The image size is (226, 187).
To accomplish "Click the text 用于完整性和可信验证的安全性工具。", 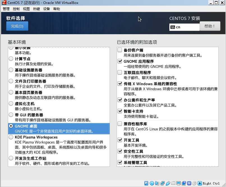I will click(x=154, y=157).
